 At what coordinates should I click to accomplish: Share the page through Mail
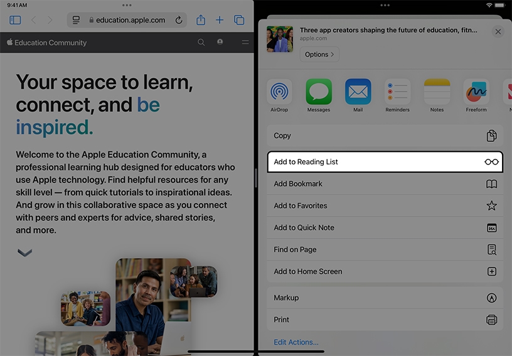(358, 92)
